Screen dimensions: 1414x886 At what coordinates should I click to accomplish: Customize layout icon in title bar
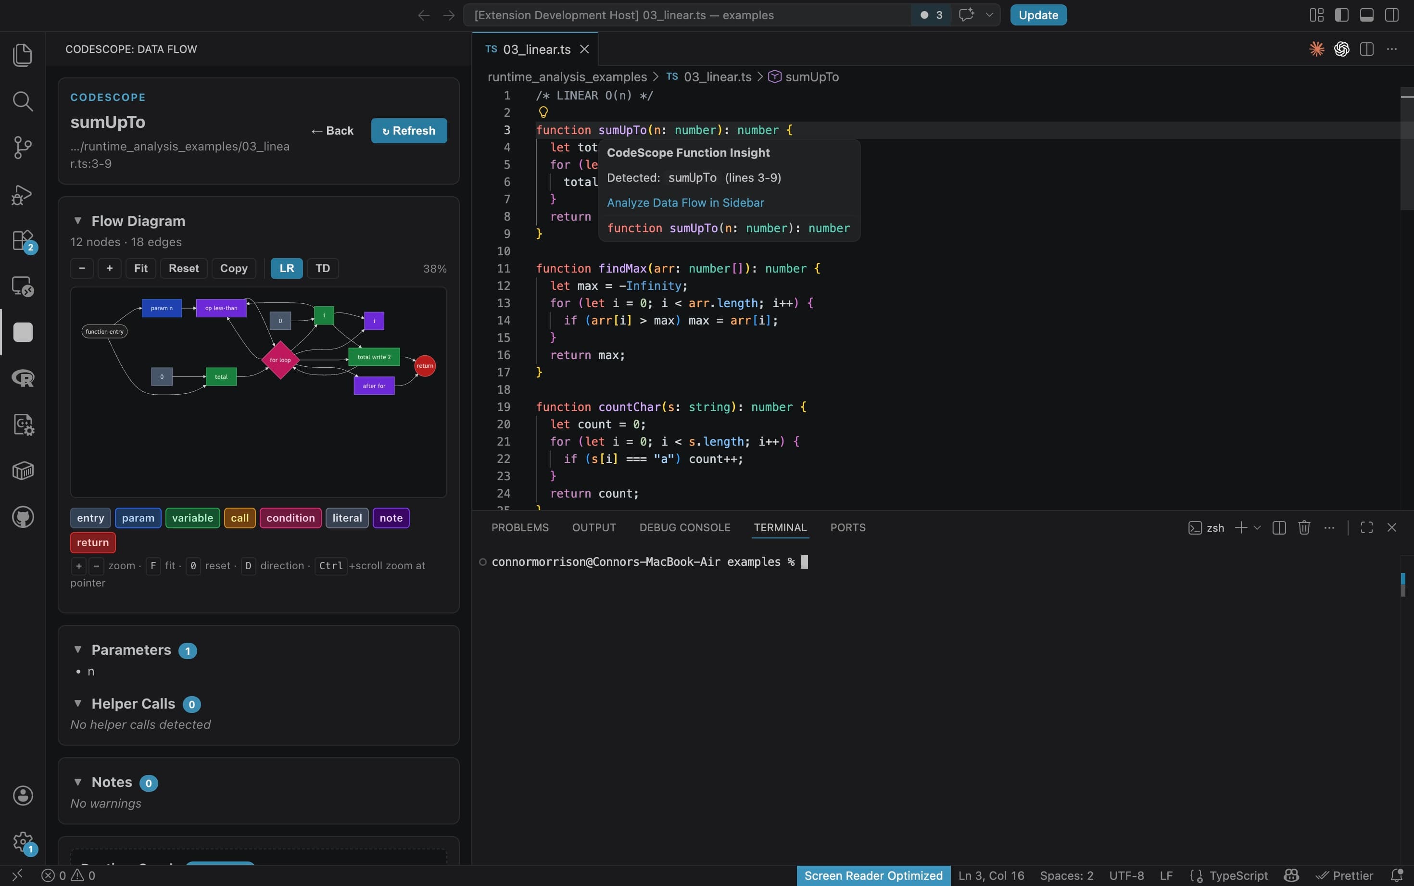tap(1316, 15)
